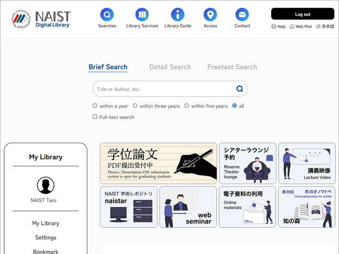Click into the Title or Author search field
The height and width of the screenshot is (254, 339).
tap(163, 89)
